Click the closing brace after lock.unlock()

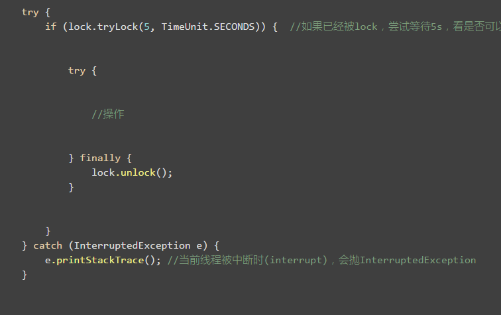pos(72,187)
